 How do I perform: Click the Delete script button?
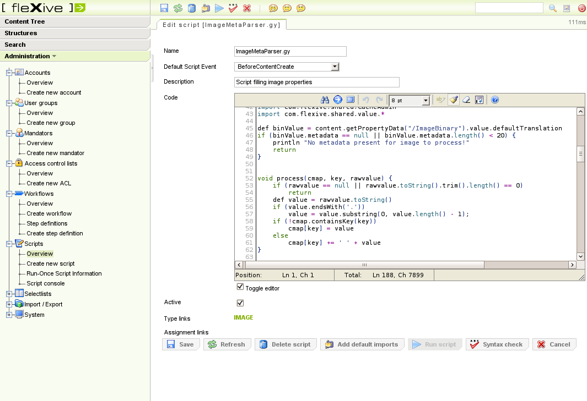[x=286, y=344]
